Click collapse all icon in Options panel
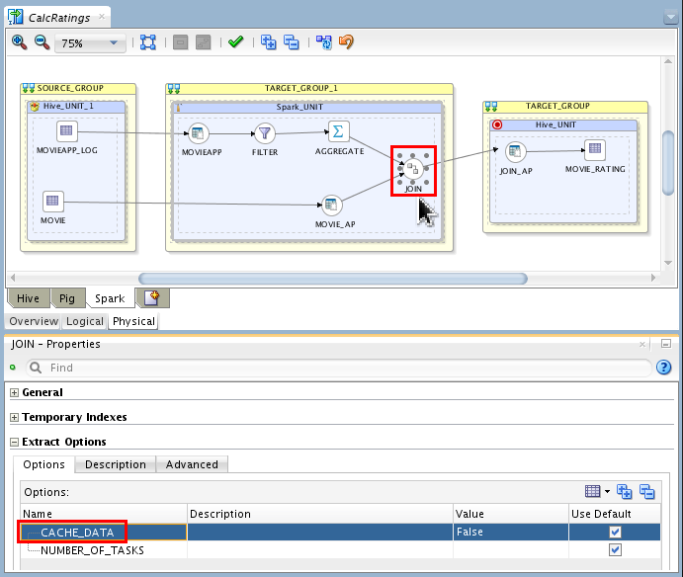Image resolution: width=683 pixels, height=577 pixels. [x=646, y=492]
